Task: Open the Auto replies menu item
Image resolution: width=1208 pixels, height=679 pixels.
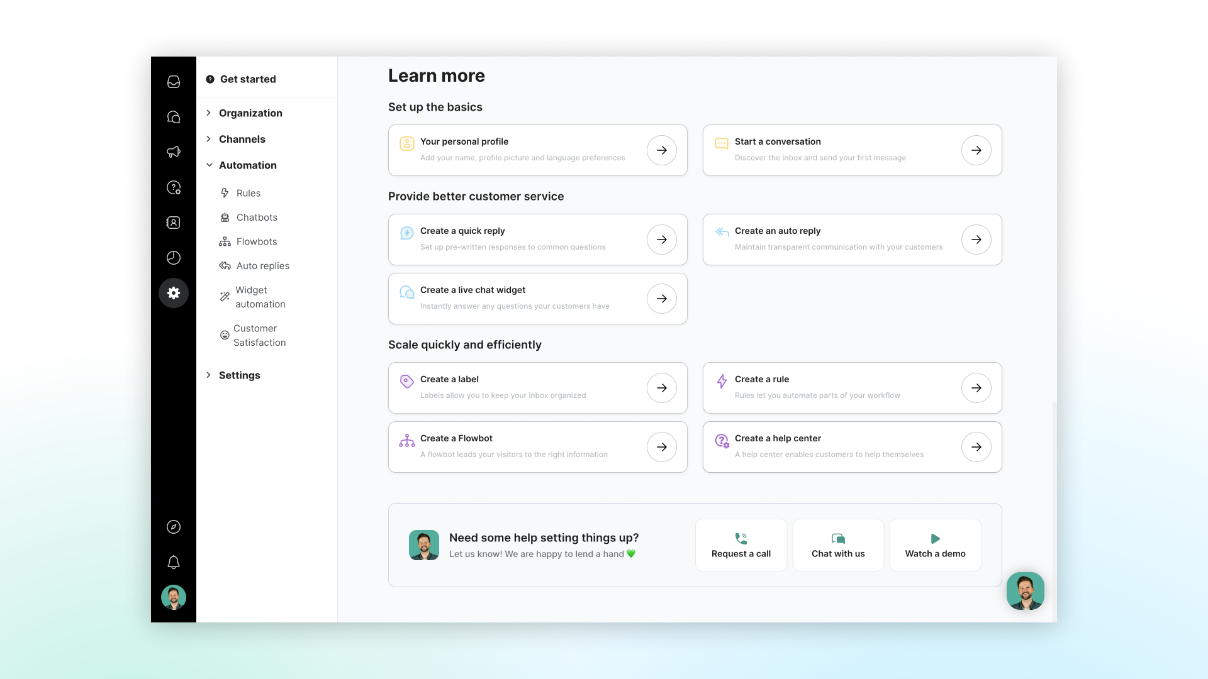Action: pyautogui.click(x=262, y=266)
